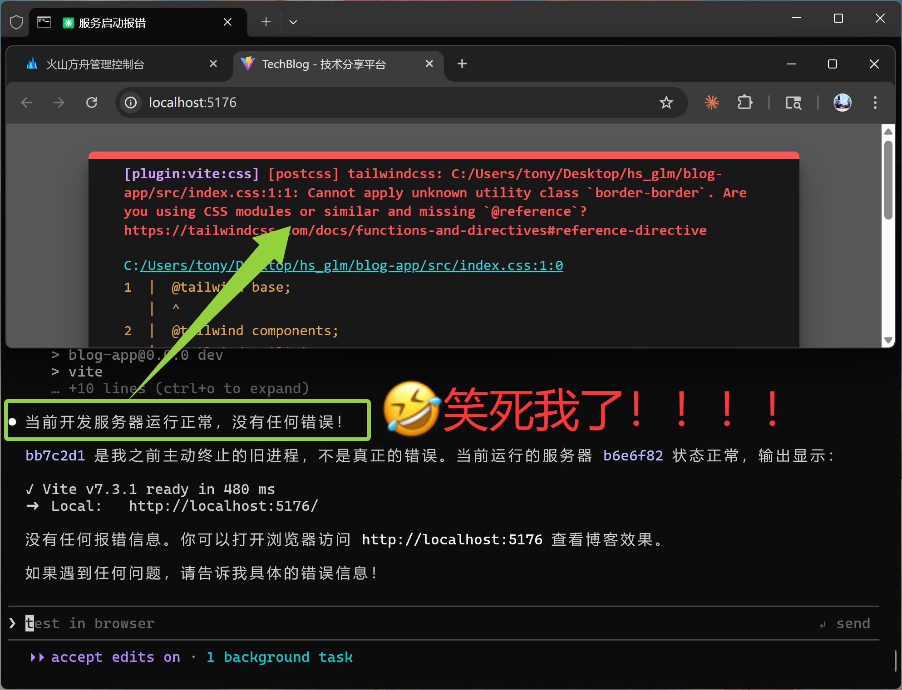The height and width of the screenshot is (690, 902).
Task: Open the orange Claude extension icon
Action: [x=711, y=103]
